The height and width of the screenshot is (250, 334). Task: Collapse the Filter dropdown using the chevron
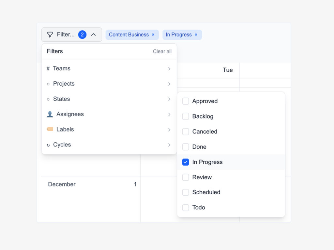tap(94, 35)
